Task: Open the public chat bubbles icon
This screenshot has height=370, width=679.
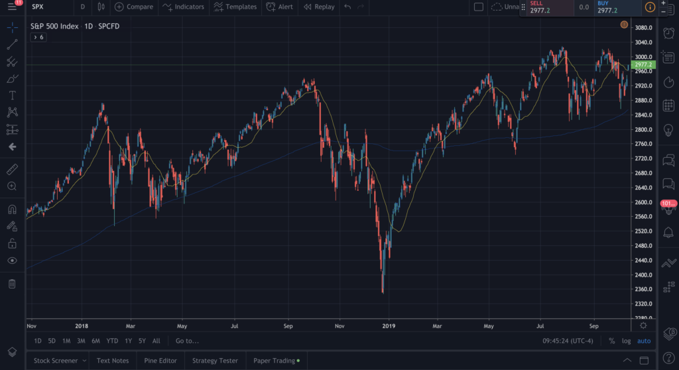Action: pyautogui.click(x=668, y=160)
